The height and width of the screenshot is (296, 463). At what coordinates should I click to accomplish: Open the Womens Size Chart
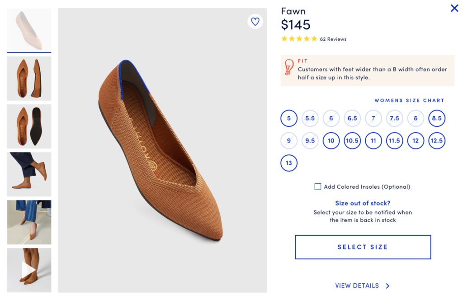click(x=410, y=100)
